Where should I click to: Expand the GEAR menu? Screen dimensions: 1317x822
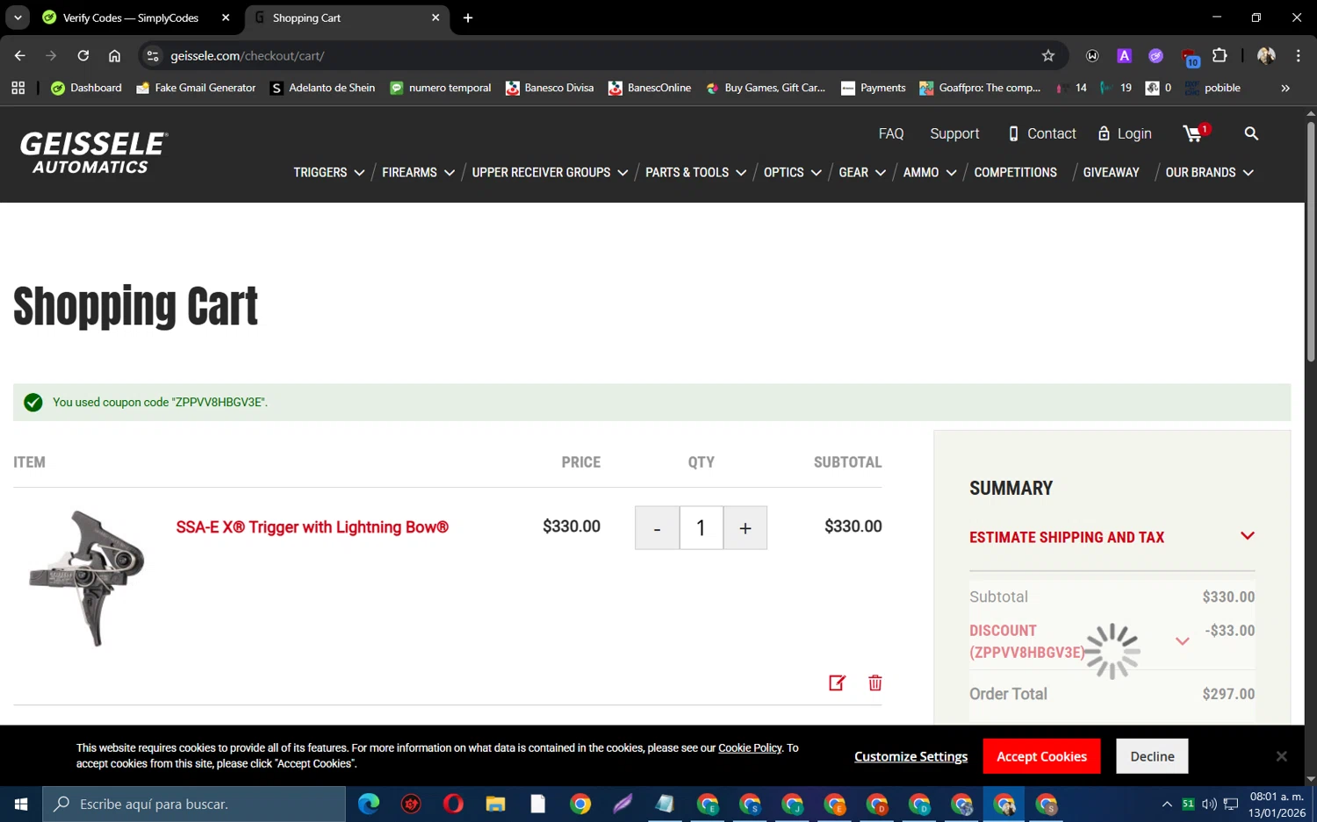pos(862,172)
